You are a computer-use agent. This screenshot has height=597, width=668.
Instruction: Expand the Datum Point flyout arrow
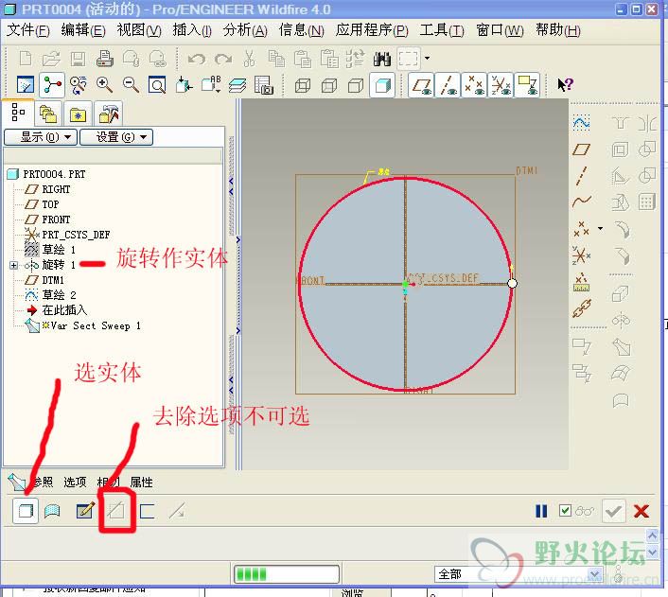click(x=600, y=228)
